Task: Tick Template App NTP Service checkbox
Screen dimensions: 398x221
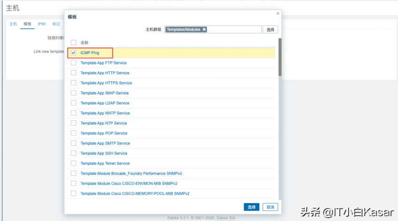Action: 73,123
